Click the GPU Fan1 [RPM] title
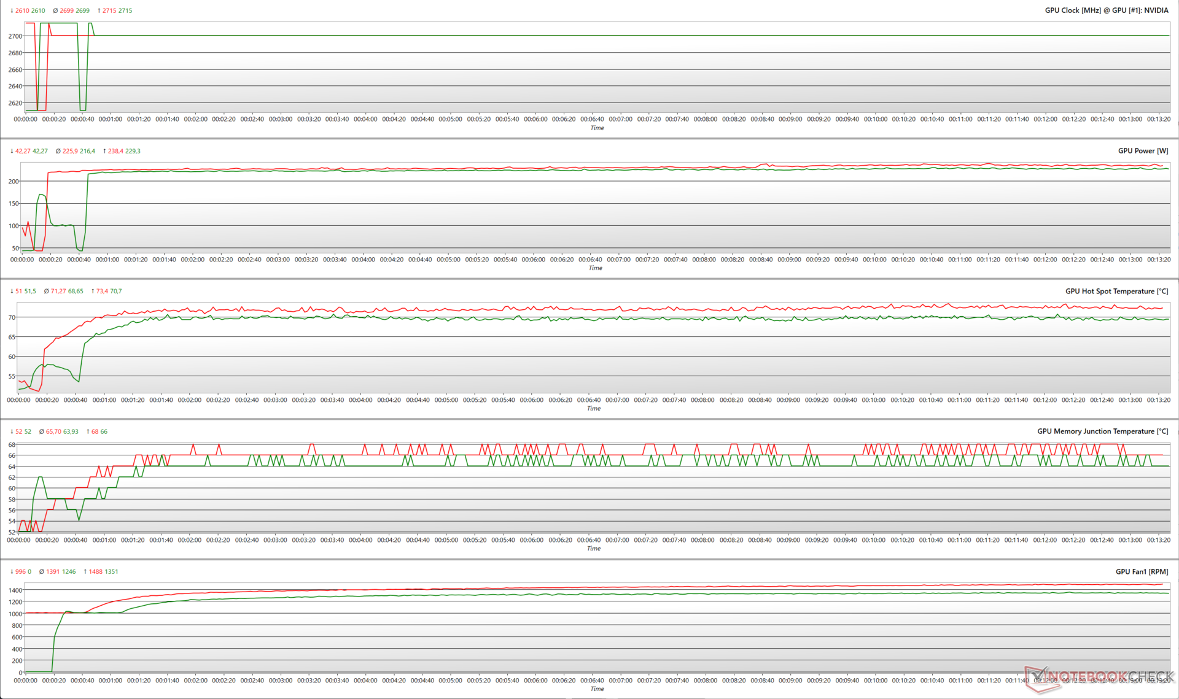This screenshot has width=1179, height=699. pyautogui.click(x=1142, y=571)
